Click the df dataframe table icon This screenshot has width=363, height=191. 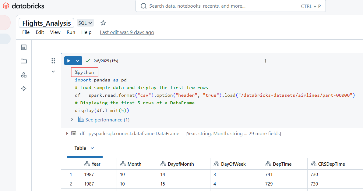click(74, 133)
